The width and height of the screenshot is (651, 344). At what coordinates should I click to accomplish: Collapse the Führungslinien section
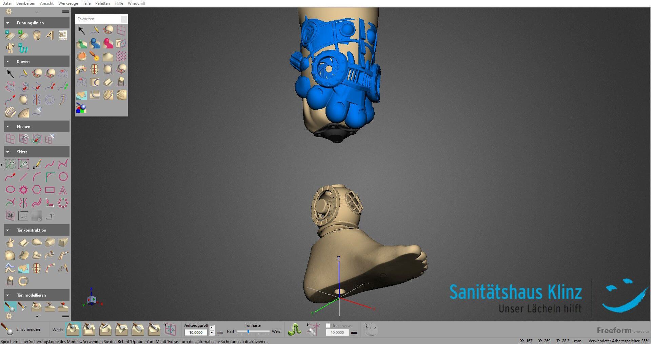click(8, 23)
